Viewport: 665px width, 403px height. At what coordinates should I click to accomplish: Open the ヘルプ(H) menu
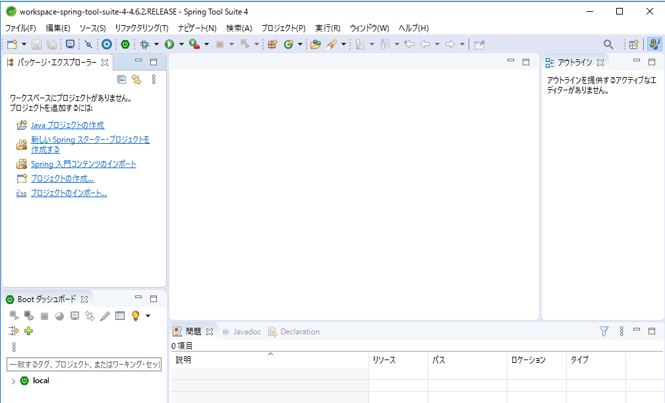413,28
